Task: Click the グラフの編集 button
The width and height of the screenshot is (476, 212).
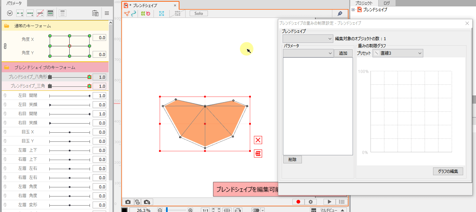Action: tap(448, 171)
